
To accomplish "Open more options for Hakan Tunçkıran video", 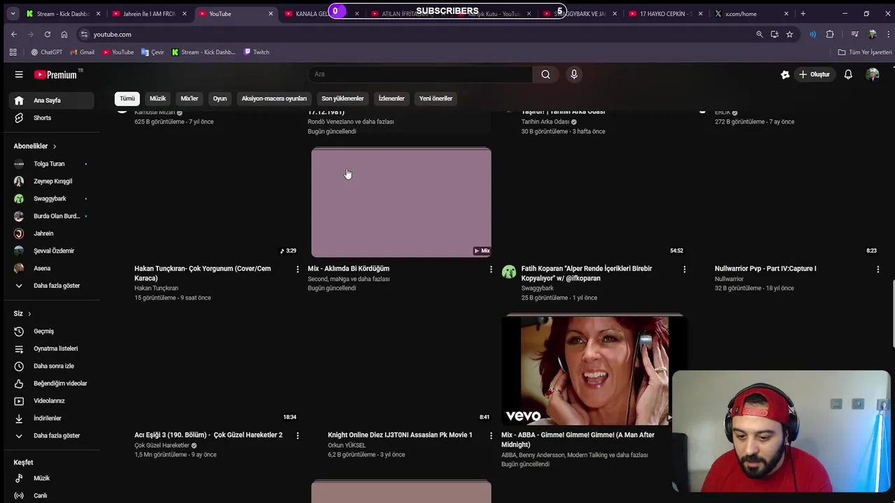I will [297, 269].
